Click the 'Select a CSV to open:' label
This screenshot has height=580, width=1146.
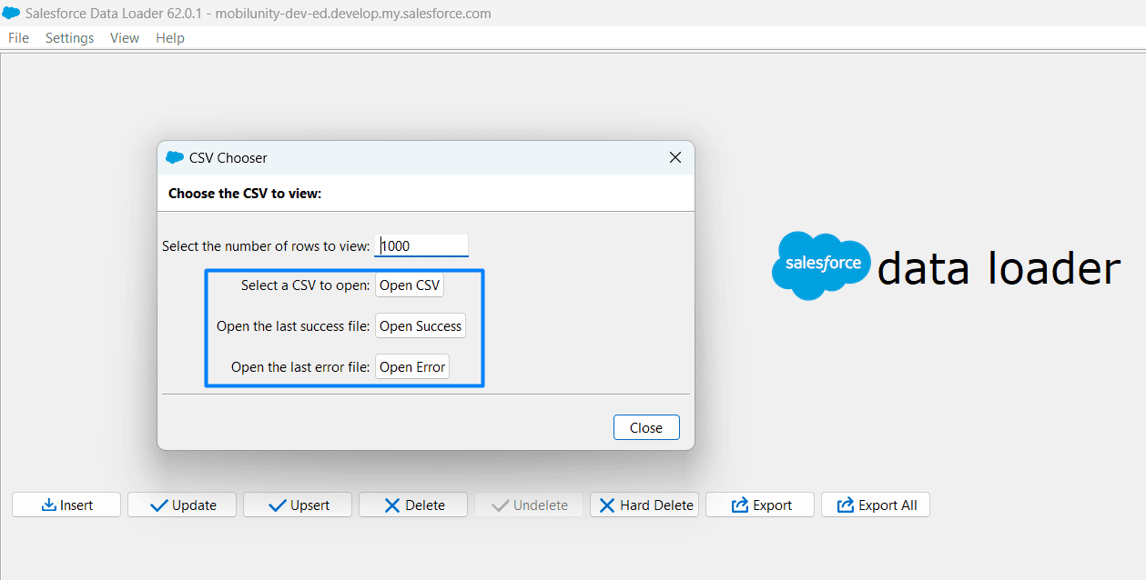[306, 285]
